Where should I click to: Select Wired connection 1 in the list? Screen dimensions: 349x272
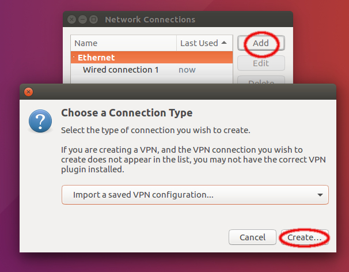120,70
